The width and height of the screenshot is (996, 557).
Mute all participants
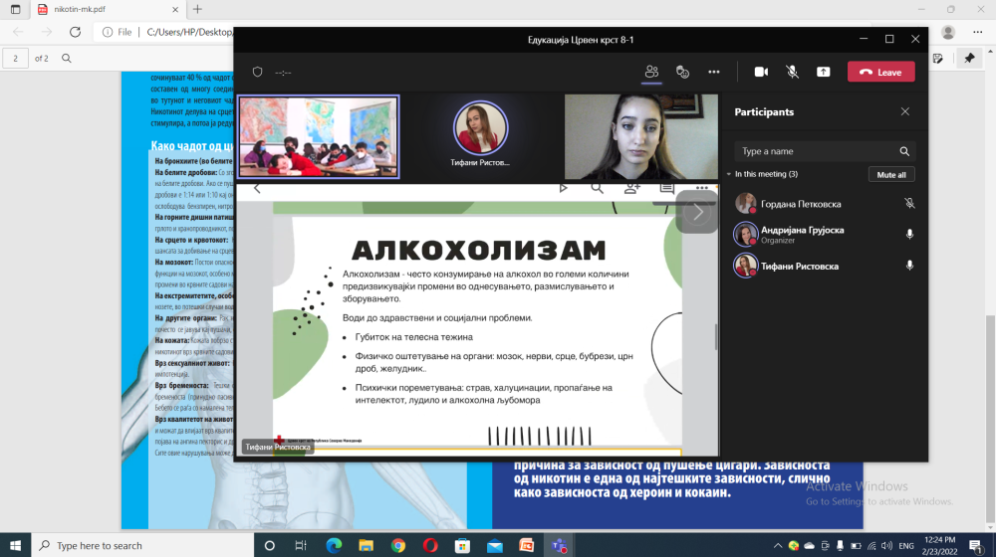890,174
